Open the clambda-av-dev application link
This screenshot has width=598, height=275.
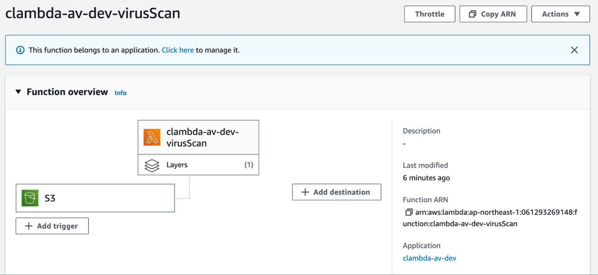click(x=429, y=258)
